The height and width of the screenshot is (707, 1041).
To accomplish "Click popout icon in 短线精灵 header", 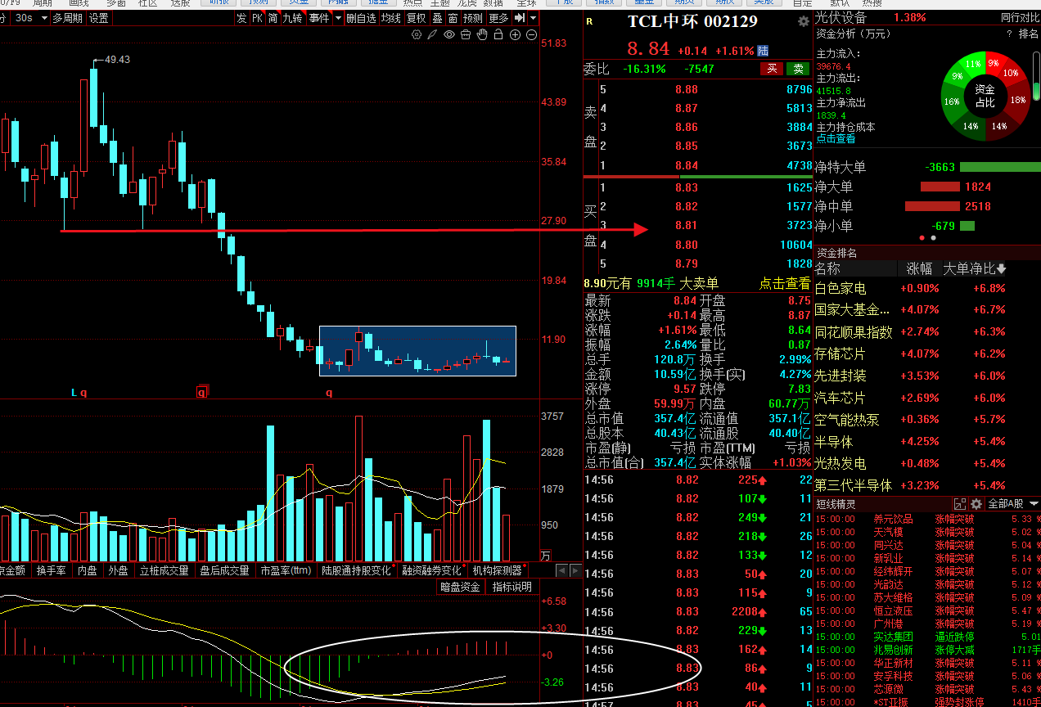I will (x=960, y=504).
